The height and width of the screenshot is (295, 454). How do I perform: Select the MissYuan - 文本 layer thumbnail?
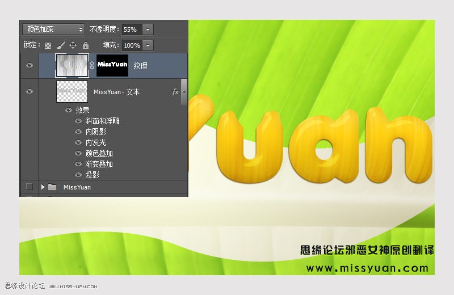pyautogui.click(x=72, y=91)
